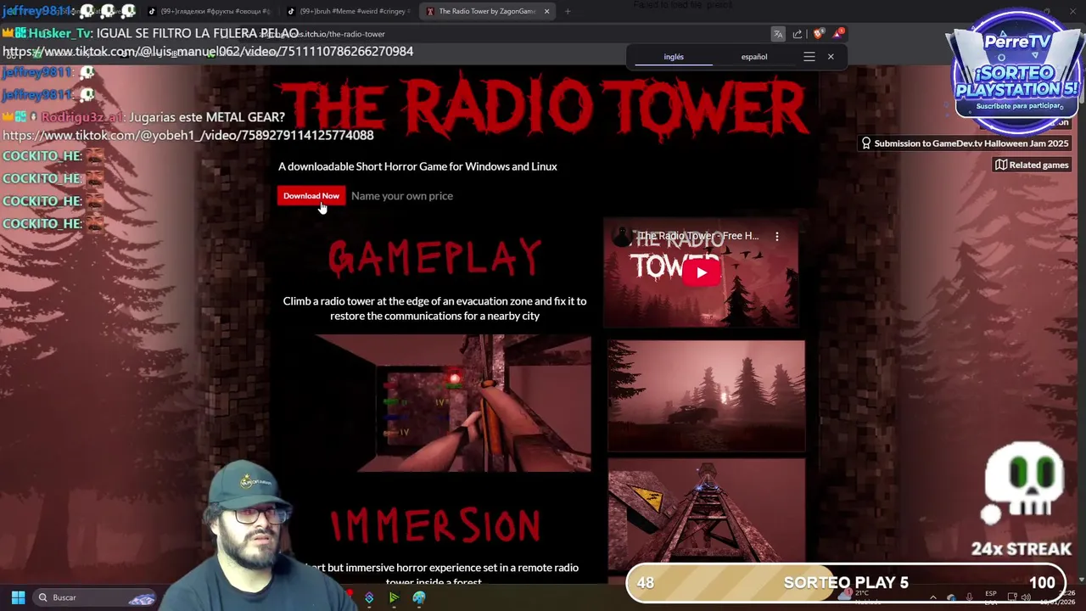Click the TikTok luis_manuel062 chat link
Screen dimensions: 1086x611
pos(208,52)
